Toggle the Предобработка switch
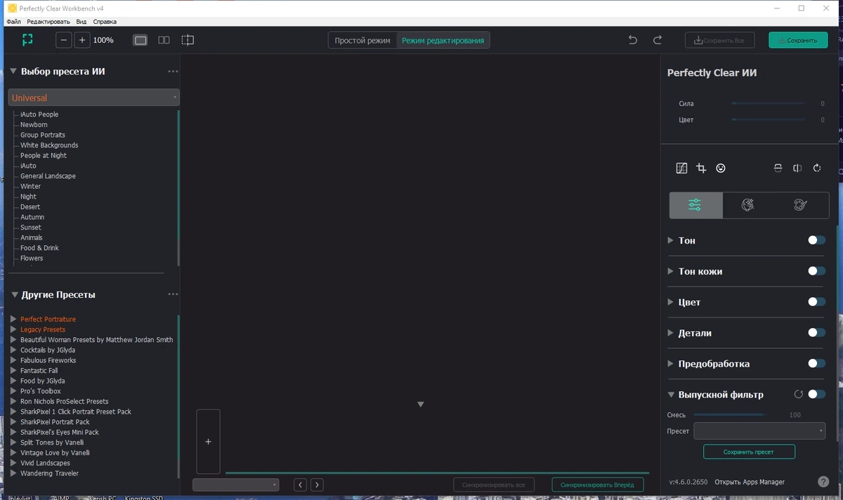The height and width of the screenshot is (500, 843). (x=816, y=364)
